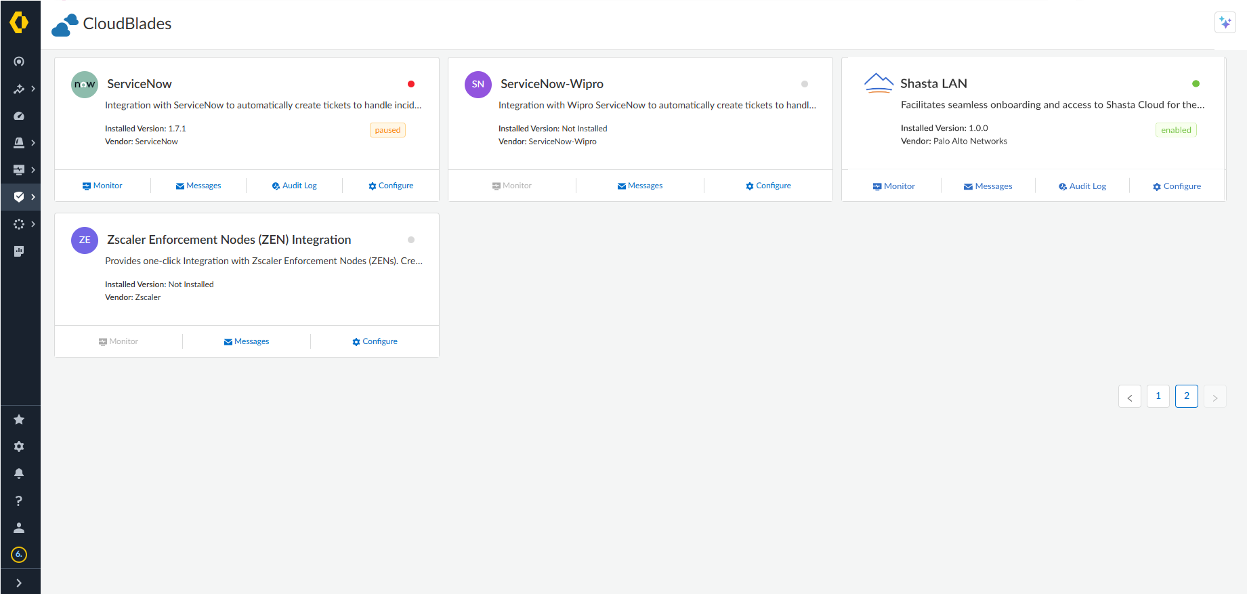Open Audit Log for Shasta LAN

click(1082, 186)
